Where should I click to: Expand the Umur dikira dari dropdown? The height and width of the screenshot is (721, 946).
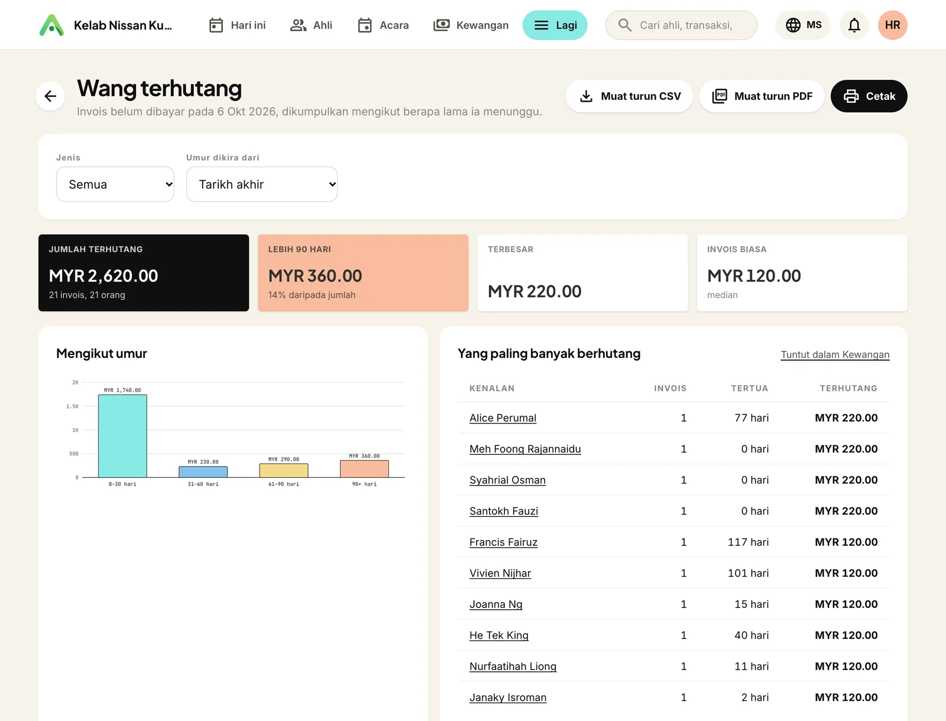pyautogui.click(x=262, y=184)
